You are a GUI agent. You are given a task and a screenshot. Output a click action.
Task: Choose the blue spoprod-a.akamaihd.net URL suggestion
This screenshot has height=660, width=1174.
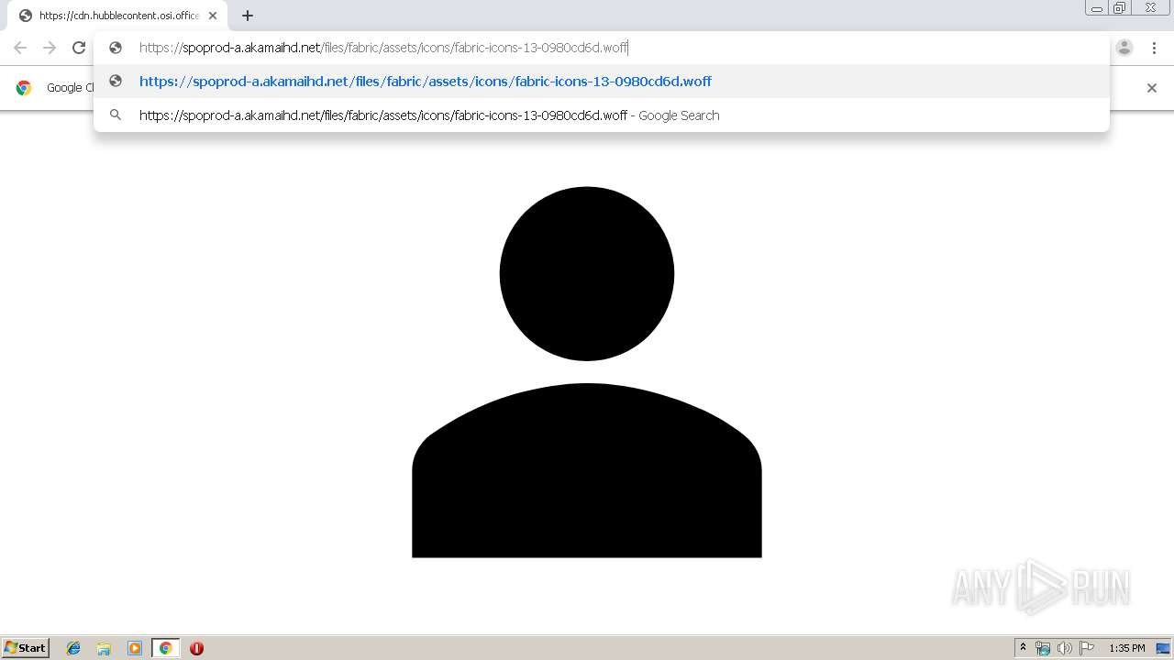(x=601, y=82)
